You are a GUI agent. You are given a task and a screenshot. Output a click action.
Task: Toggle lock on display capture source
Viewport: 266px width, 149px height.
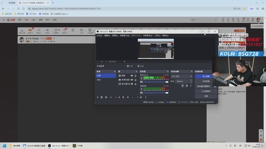(135, 84)
